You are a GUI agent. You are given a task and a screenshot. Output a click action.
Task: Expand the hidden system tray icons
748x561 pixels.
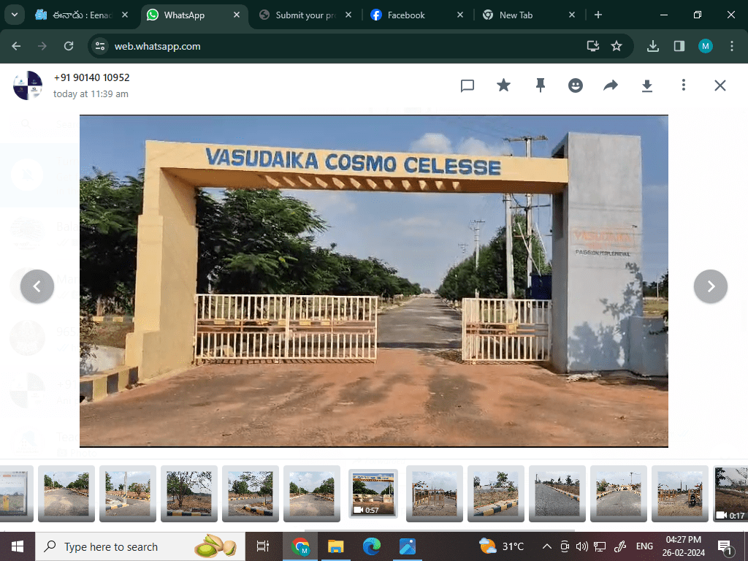point(546,546)
